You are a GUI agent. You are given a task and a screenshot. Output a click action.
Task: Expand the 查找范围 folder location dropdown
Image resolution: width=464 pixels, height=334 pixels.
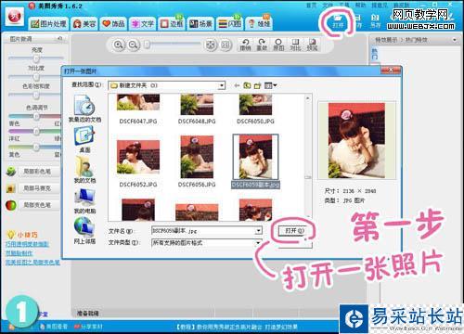(221, 85)
